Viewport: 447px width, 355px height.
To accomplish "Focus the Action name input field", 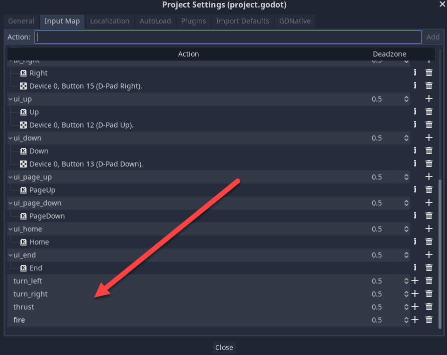I will click(228, 37).
